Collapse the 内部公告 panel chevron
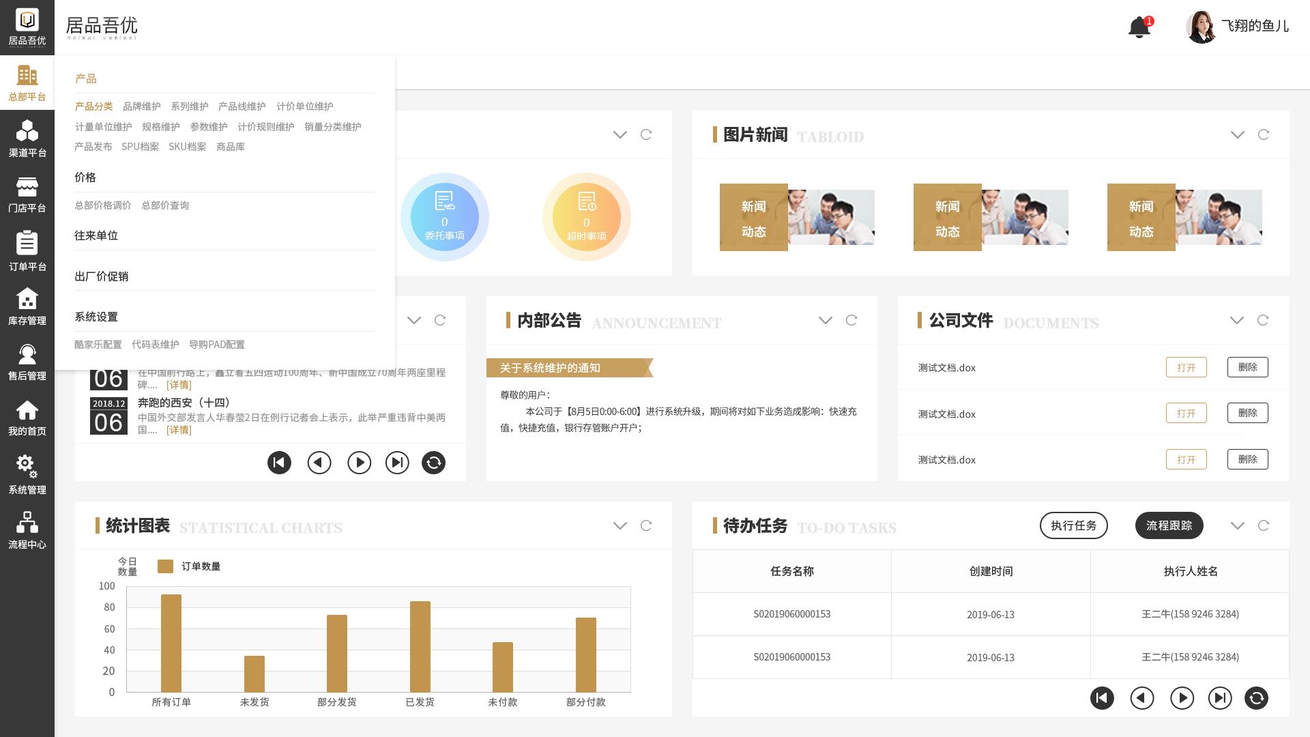Screen dimensions: 1310x737 tap(826, 320)
